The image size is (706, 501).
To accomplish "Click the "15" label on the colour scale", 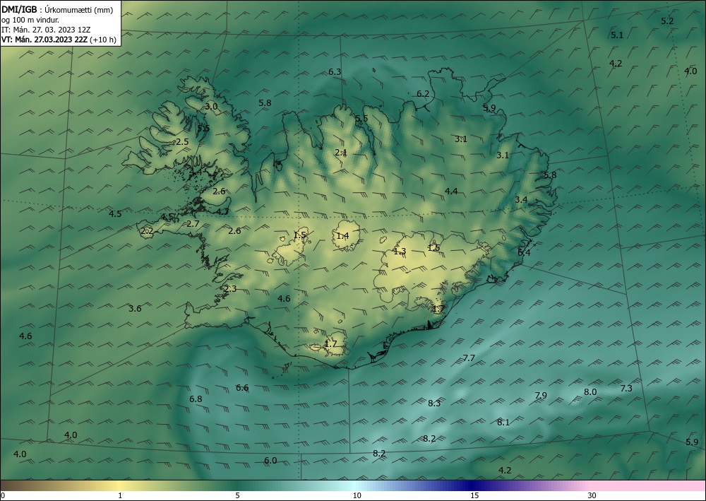I will 474,496.
